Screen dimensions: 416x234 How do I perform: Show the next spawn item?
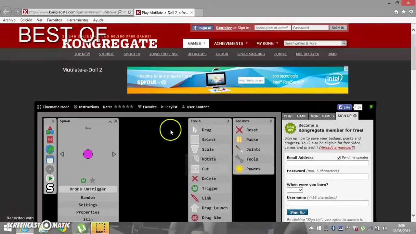click(114, 154)
